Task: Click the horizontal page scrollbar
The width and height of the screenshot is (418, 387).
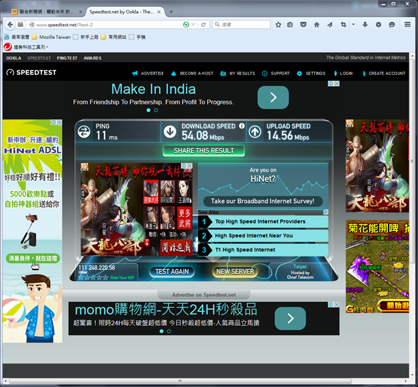Action: point(180,381)
